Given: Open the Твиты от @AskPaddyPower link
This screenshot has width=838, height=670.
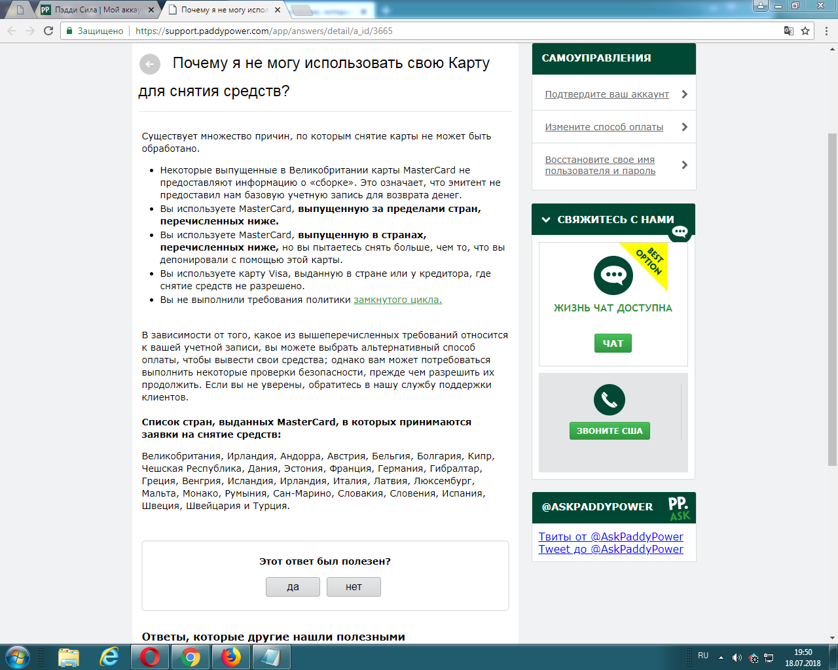Looking at the screenshot, I should pos(611,537).
